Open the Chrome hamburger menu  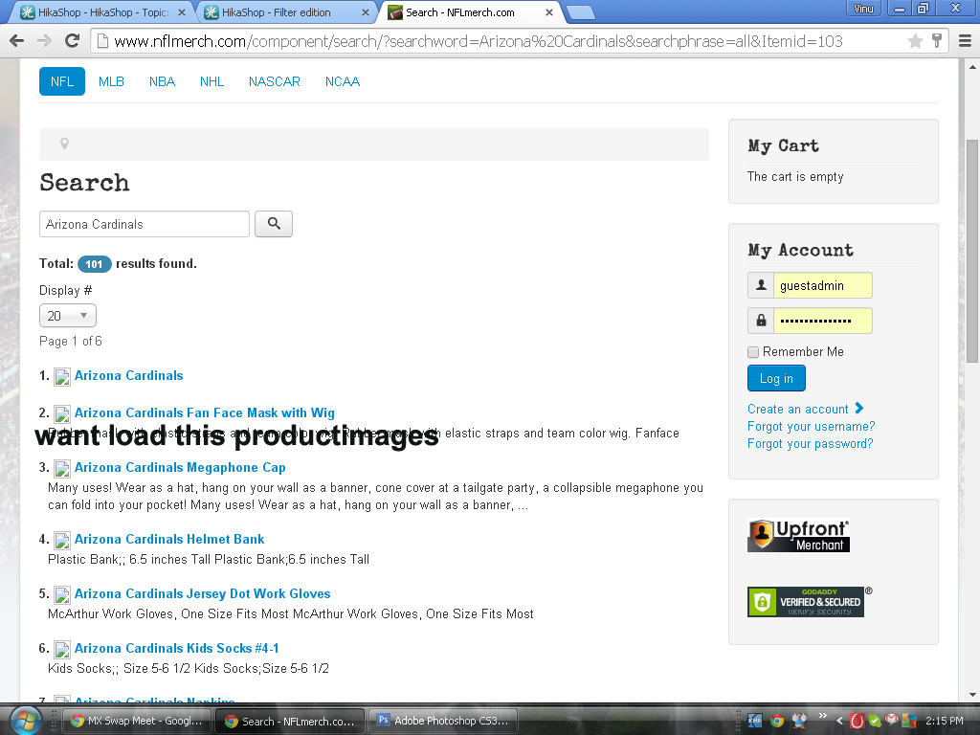pos(965,41)
